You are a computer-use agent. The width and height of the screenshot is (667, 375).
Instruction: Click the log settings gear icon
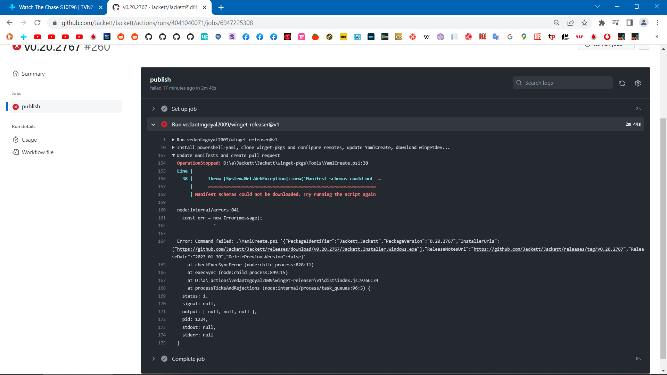coord(638,83)
